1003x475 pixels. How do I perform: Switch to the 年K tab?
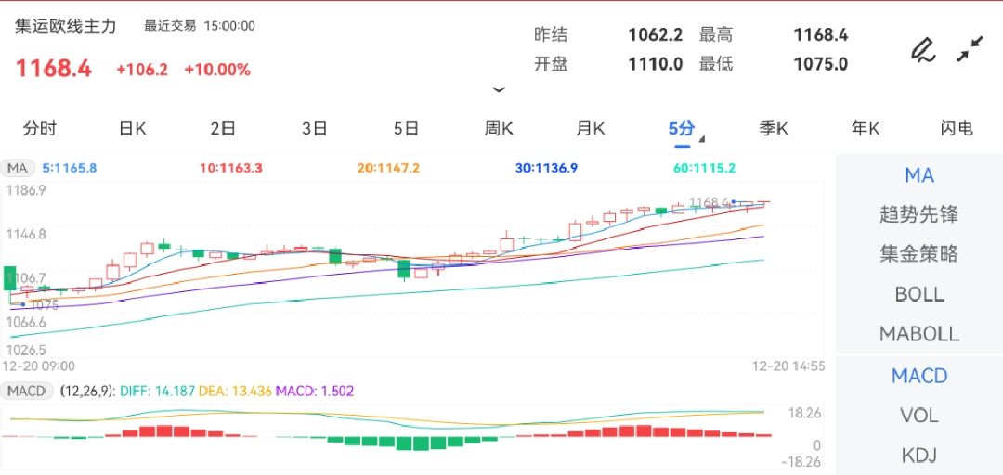point(866,129)
